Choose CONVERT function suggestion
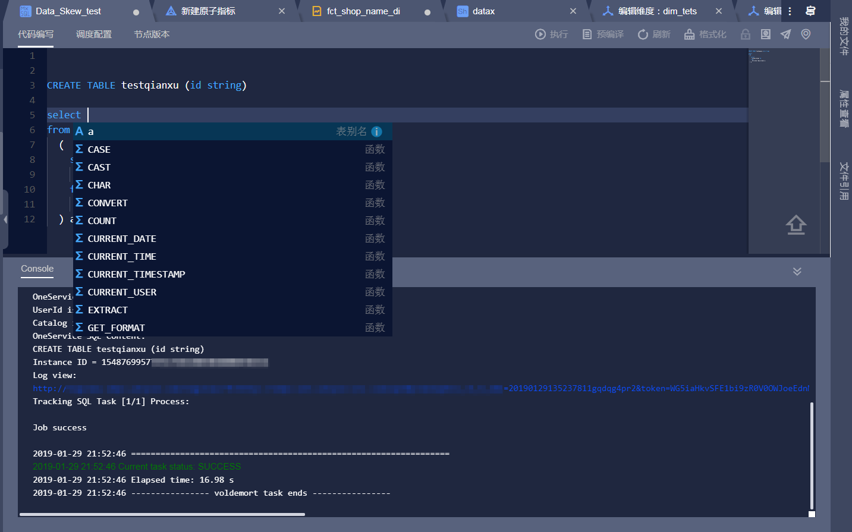Image resolution: width=852 pixels, height=532 pixels. [232, 203]
